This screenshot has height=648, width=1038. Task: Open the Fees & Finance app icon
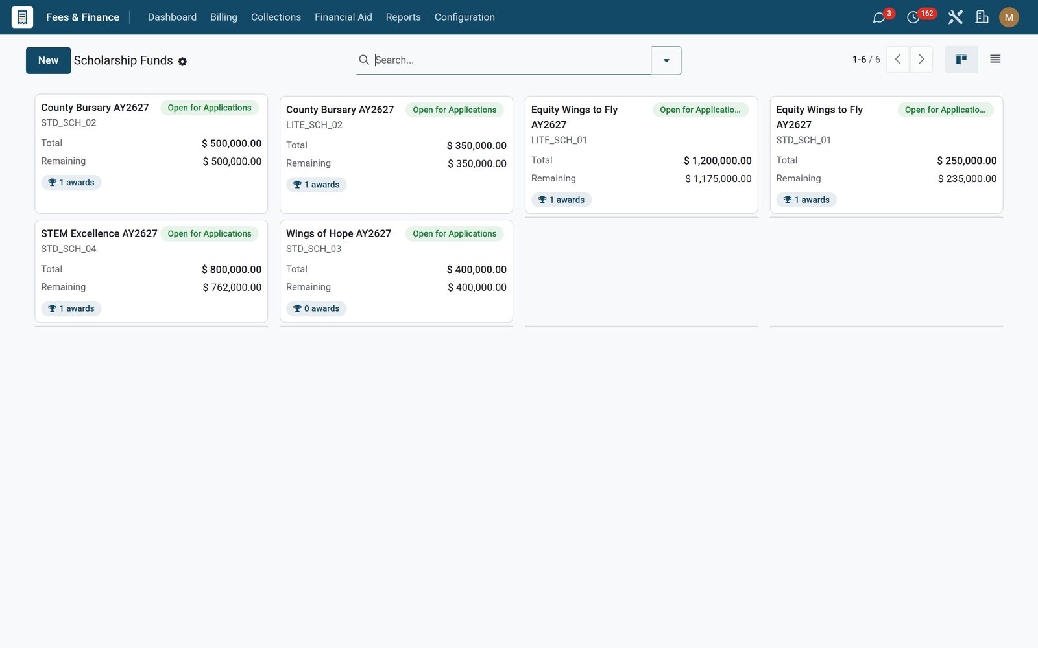click(x=22, y=17)
